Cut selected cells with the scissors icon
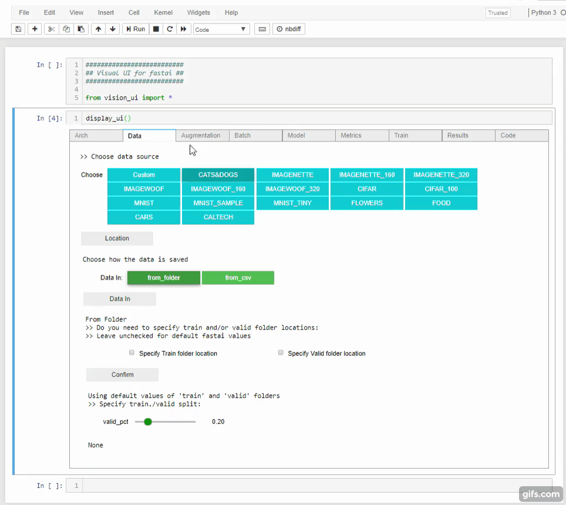 tap(51, 29)
